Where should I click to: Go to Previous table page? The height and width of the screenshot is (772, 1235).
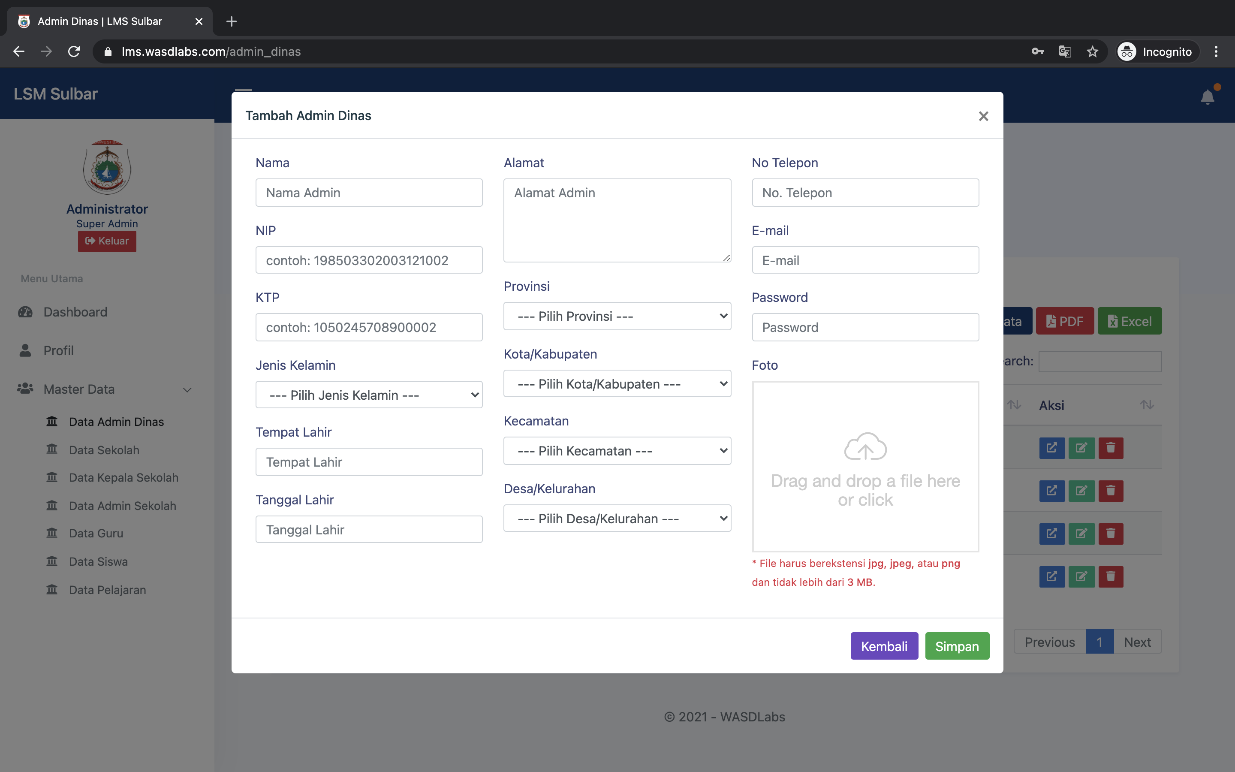point(1049,642)
